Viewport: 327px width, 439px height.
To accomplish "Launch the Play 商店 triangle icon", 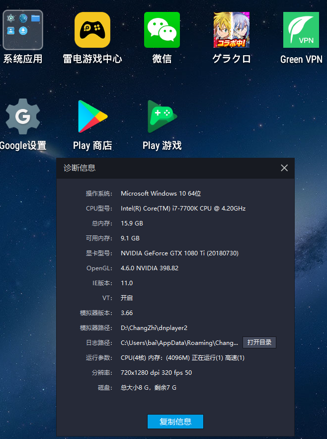I will tap(92, 116).
